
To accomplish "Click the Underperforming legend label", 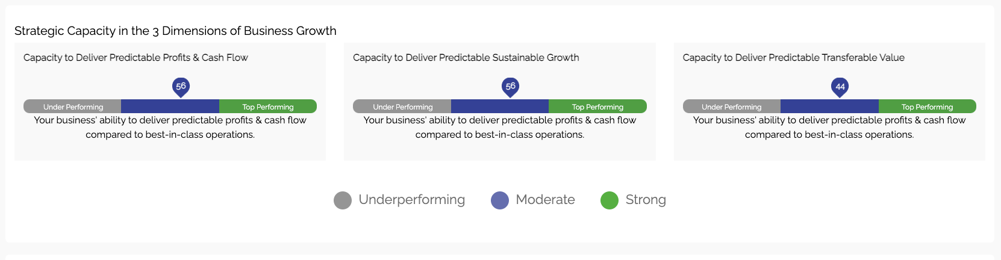I will click(x=412, y=200).
